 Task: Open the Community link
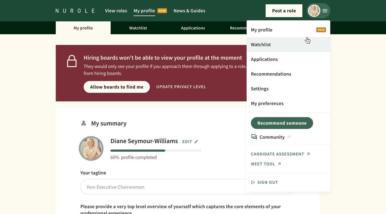click(x=272, y=137)
